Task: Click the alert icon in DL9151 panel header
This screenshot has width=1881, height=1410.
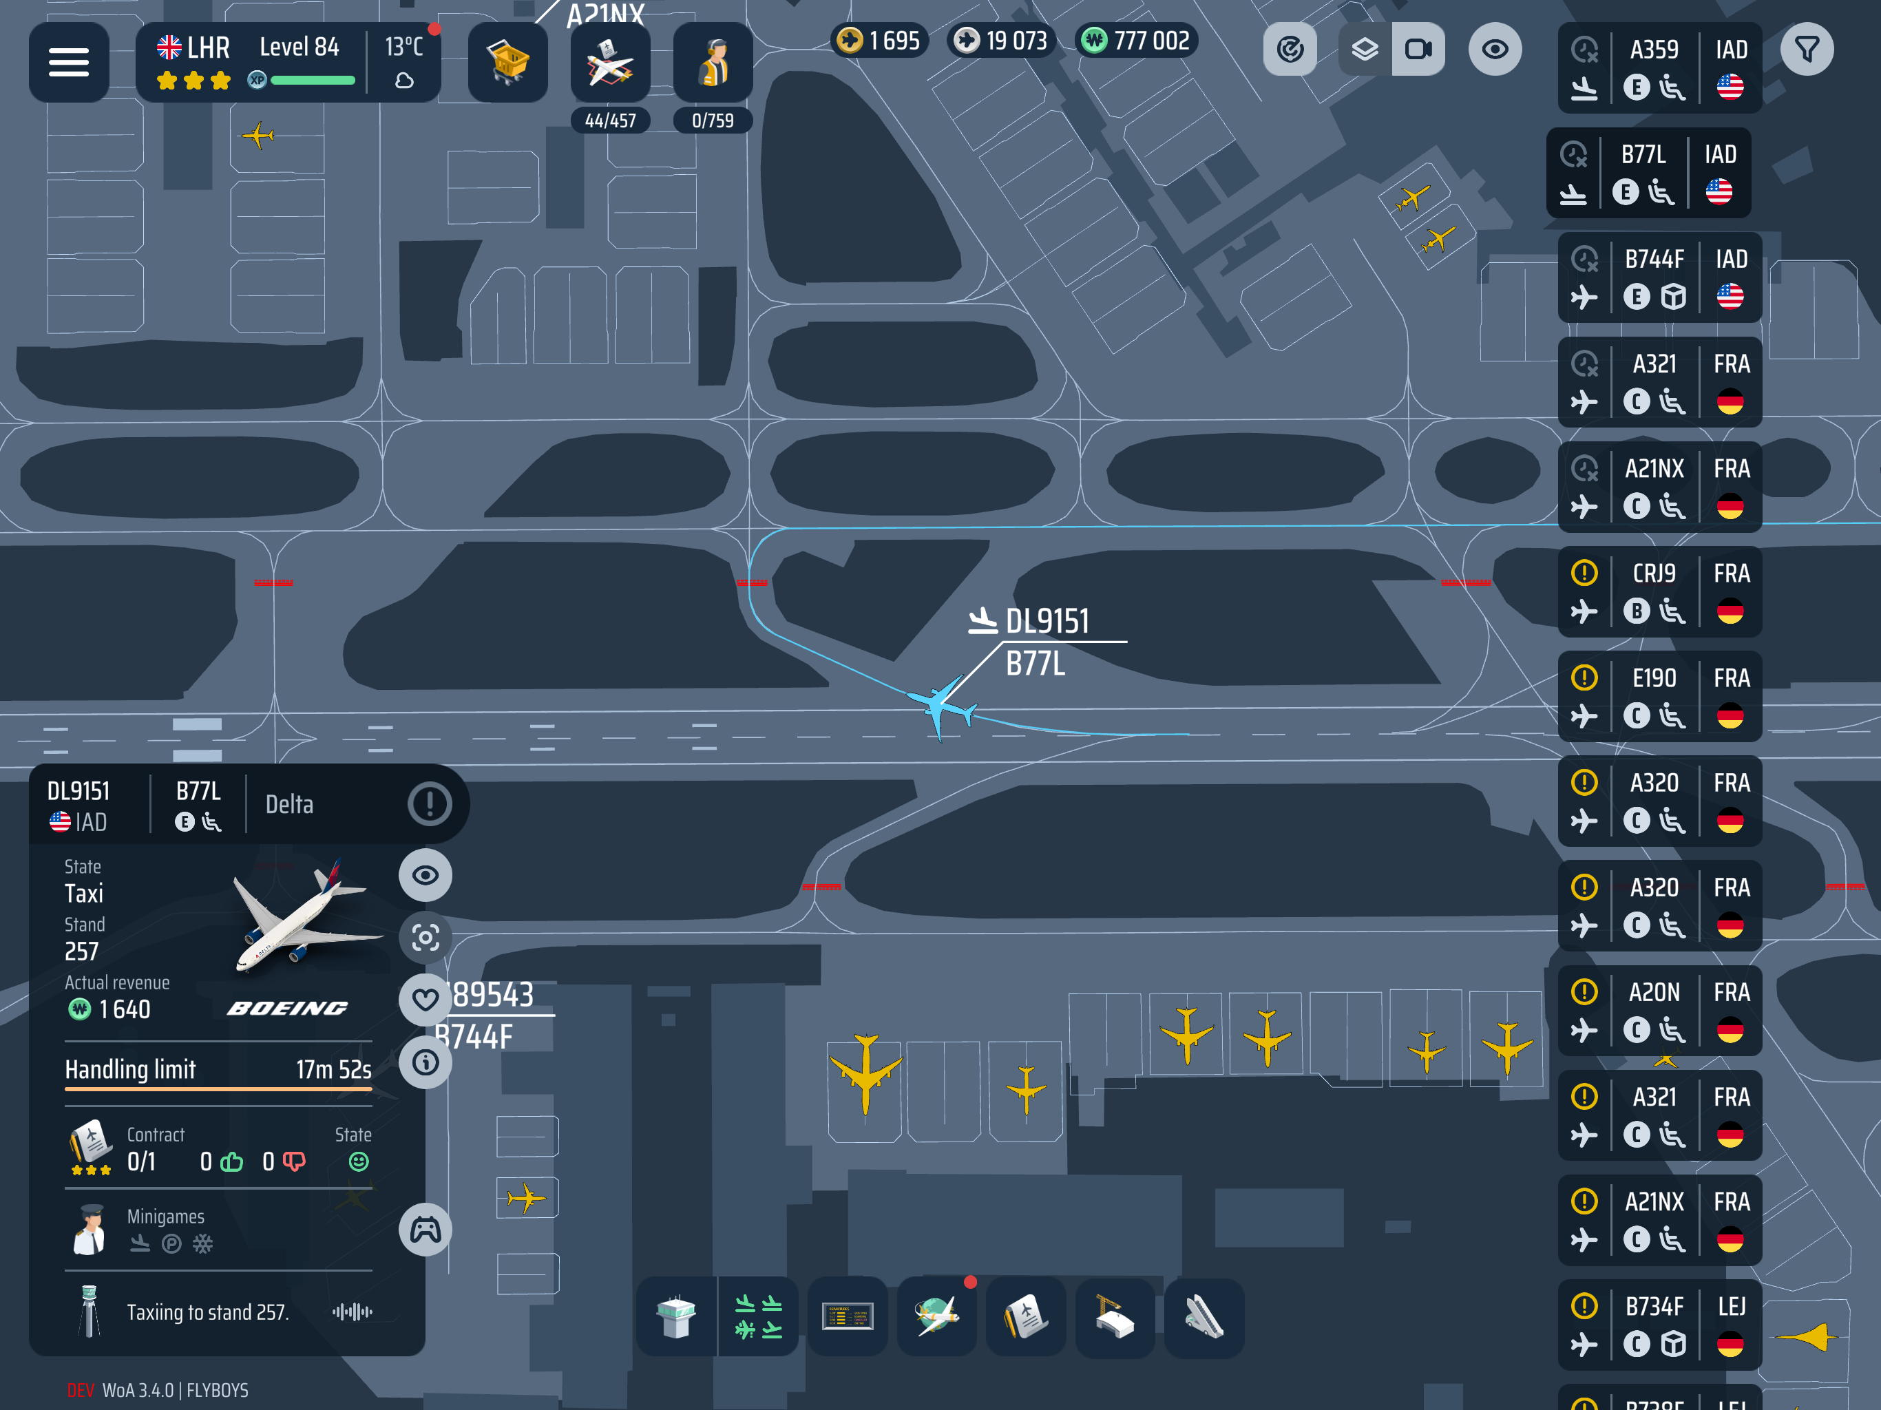Action: click(430, 803)
